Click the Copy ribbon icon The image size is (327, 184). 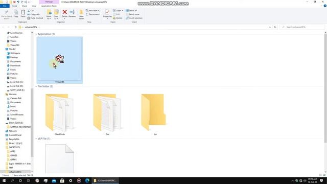16,14
